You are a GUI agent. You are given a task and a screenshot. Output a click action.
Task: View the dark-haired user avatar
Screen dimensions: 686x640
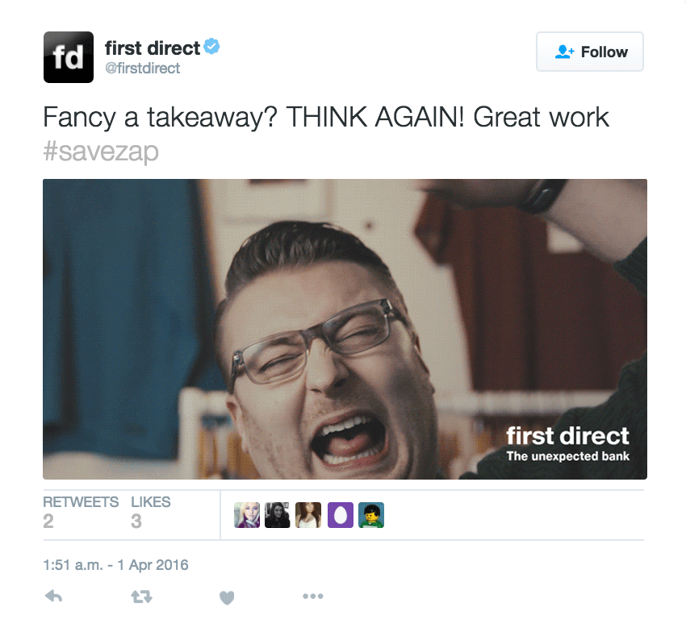coord(278,515)
